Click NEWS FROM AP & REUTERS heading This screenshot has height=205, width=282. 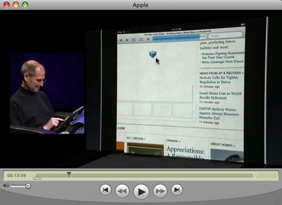[x=221, y=73]
